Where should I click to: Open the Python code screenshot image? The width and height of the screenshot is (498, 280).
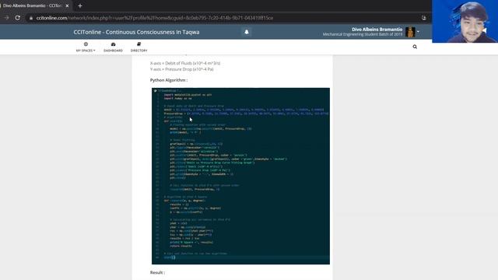point(240,177)
